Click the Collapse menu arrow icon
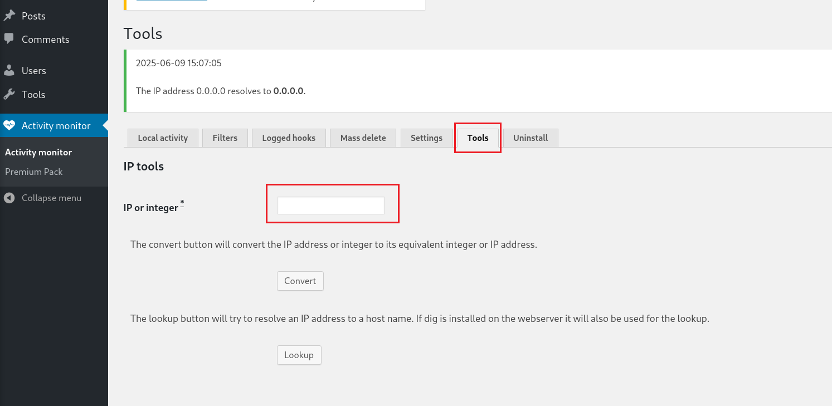Screen dimensions: 832x406 pyautogui.click(x=9, y=198)
